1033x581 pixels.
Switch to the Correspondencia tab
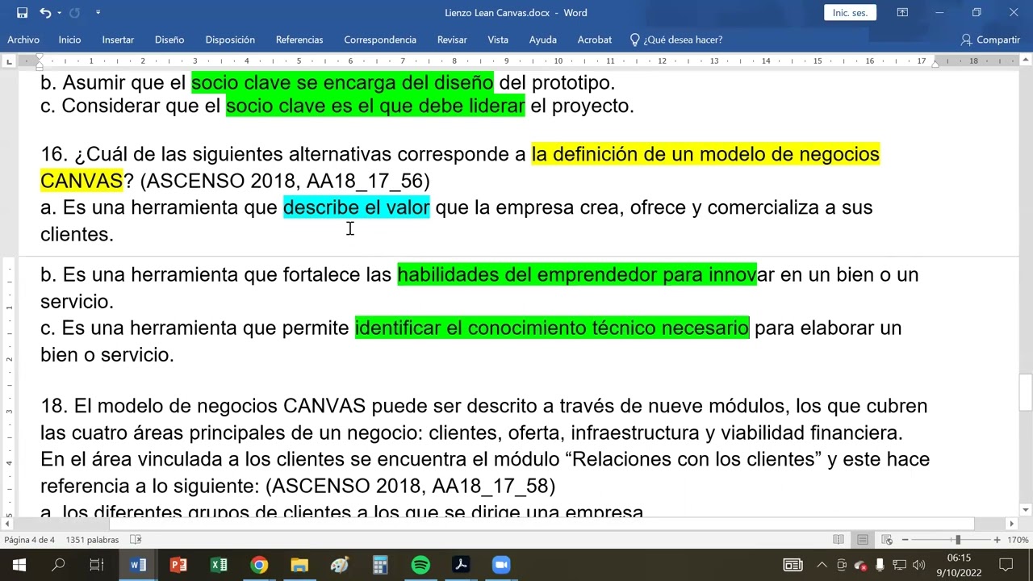coord(380,40)
